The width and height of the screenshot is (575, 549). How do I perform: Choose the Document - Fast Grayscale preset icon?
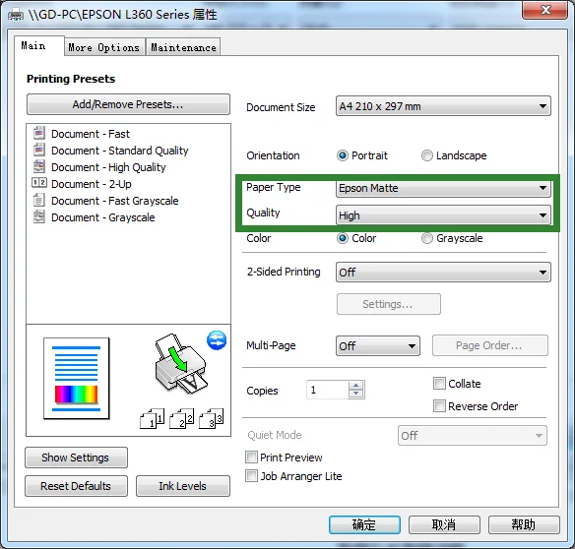pyautogui.click(x=39, y=200)
